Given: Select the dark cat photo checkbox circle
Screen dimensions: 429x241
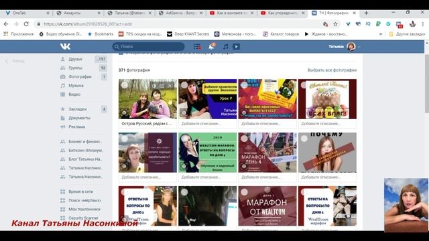Looking at the screenshot, I should pyautogui.click(x=184, y=192).
